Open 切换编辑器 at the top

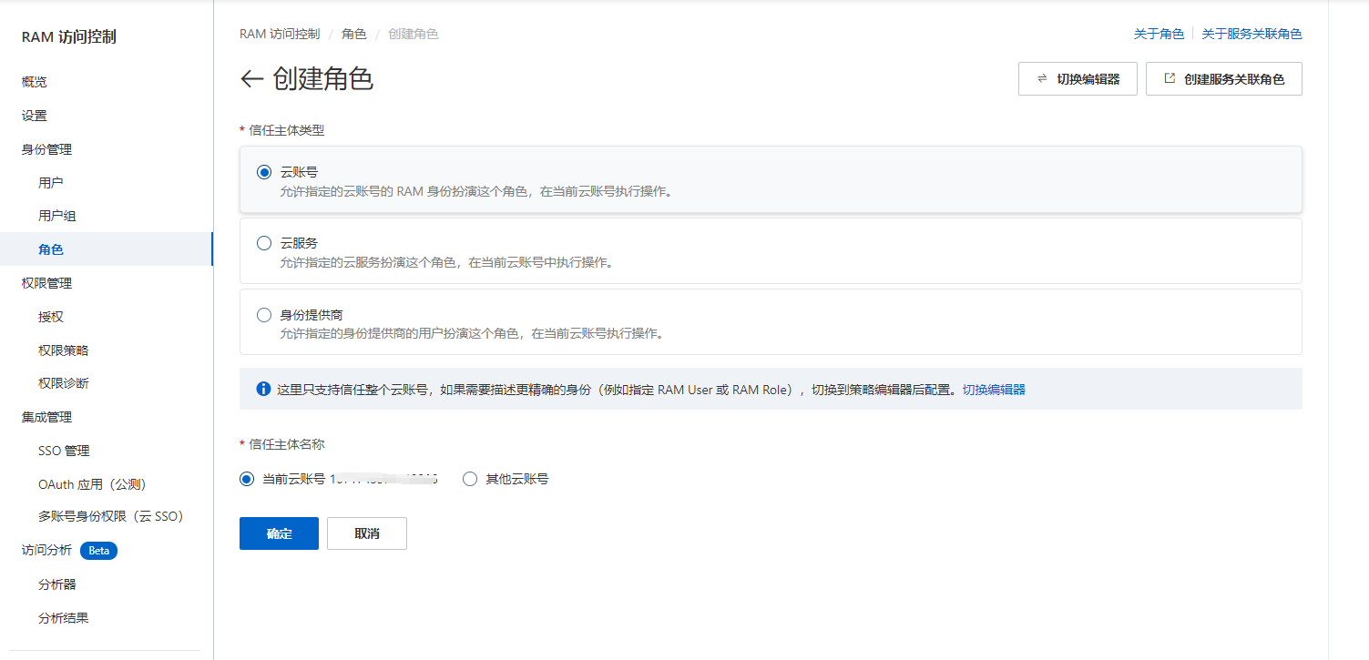[x=1078, y=79]
